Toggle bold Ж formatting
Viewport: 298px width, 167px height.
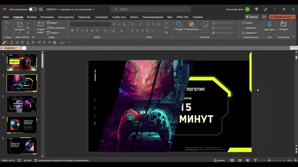tap(72, 31)
